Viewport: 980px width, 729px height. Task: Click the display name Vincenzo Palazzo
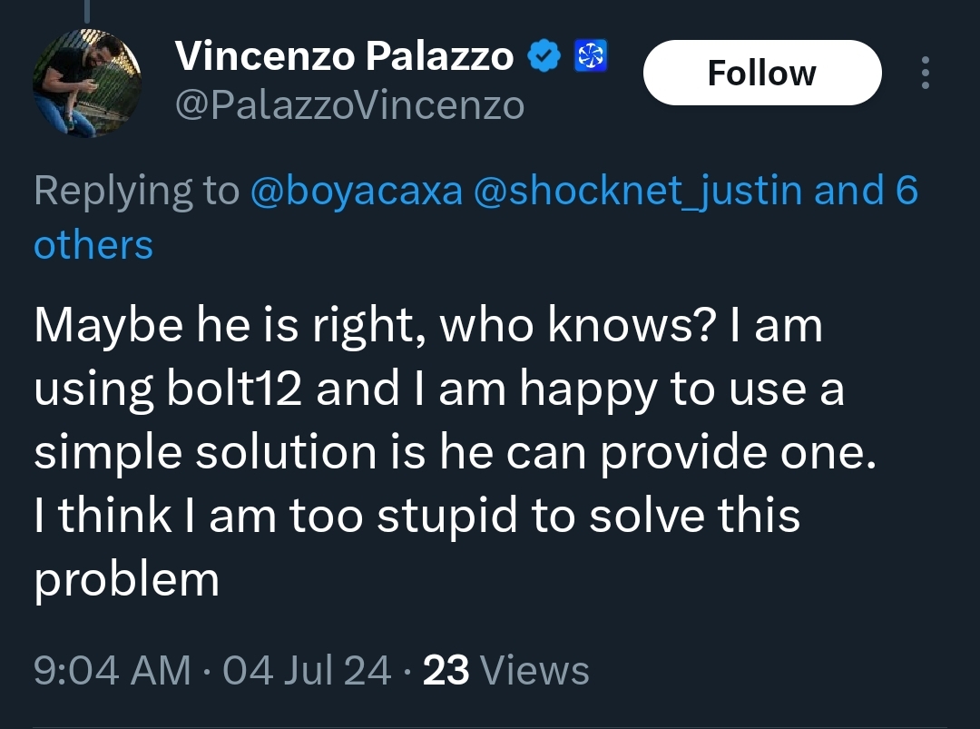pos(344,57)
